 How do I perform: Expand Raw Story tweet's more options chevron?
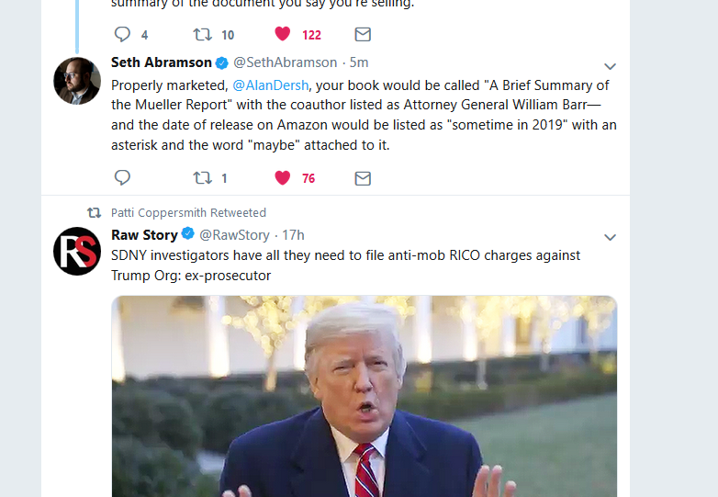(x=610, y=237)
